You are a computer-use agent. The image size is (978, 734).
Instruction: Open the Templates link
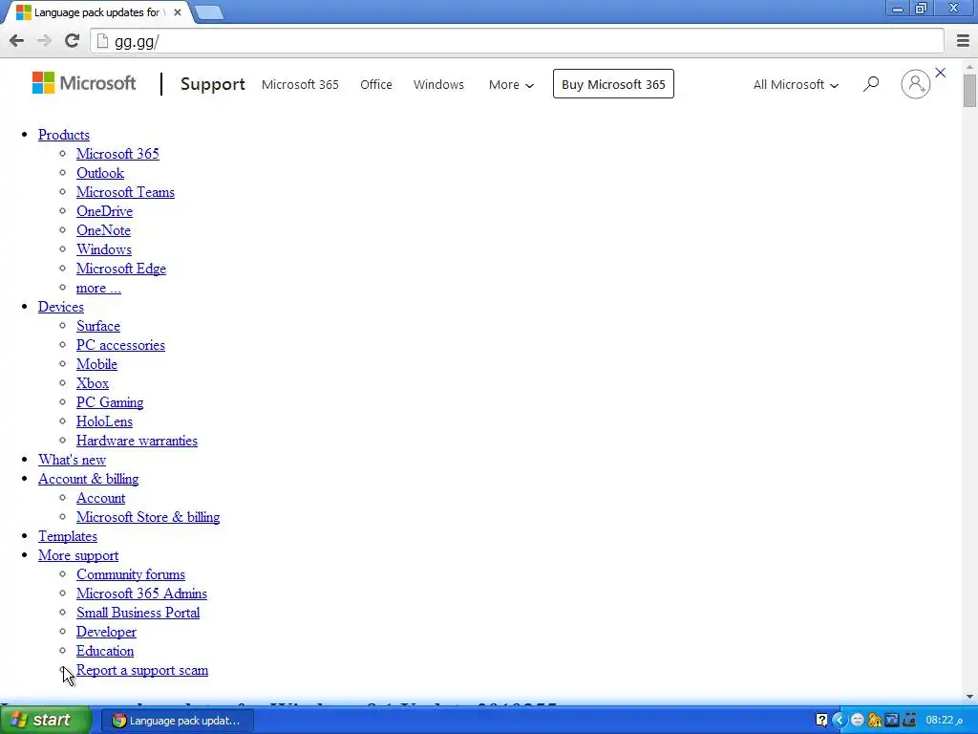tap(68, 536)
